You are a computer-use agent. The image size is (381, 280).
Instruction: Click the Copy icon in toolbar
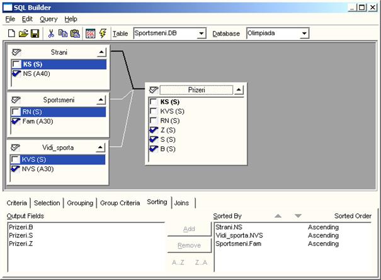click(62, 33)
